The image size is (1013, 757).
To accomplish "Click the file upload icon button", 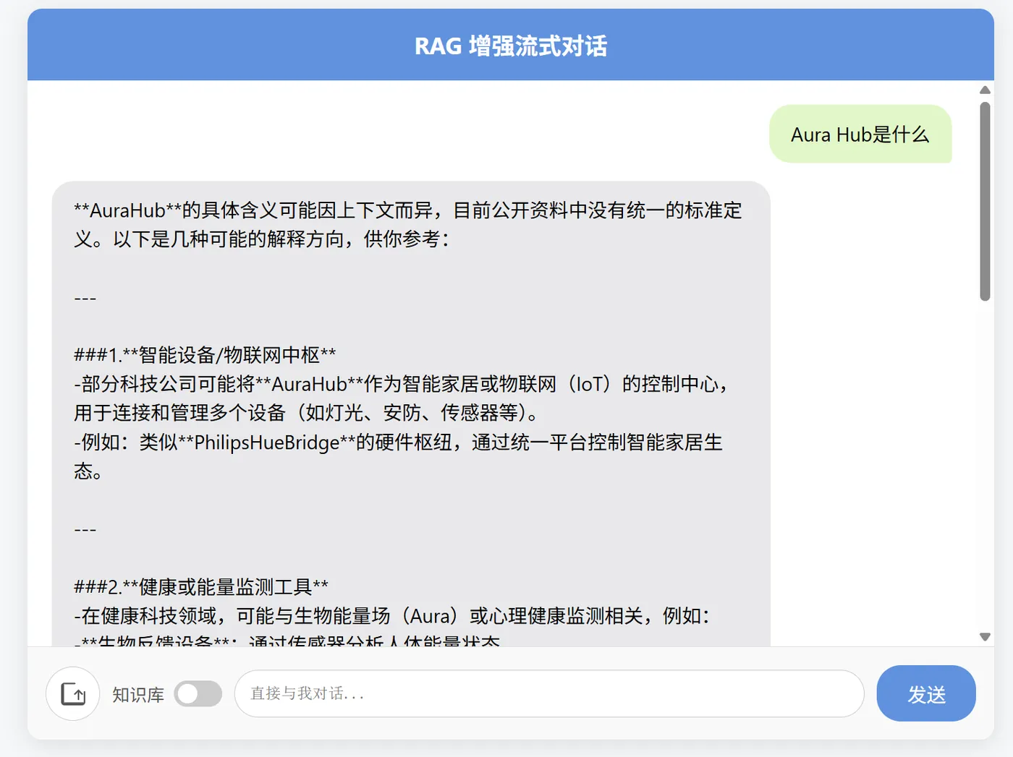I will (73, 693).
